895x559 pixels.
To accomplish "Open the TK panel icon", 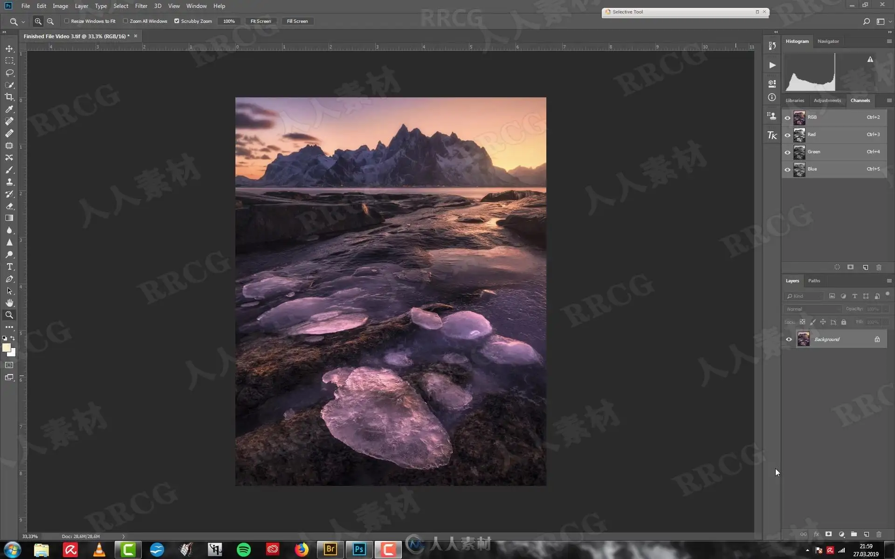I will coord(772,135).
